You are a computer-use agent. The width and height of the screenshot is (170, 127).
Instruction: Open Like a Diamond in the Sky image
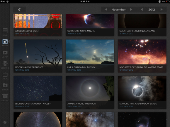[90, 56]
